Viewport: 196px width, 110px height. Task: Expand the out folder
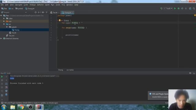pyautogui.click(x=4, y=21)
